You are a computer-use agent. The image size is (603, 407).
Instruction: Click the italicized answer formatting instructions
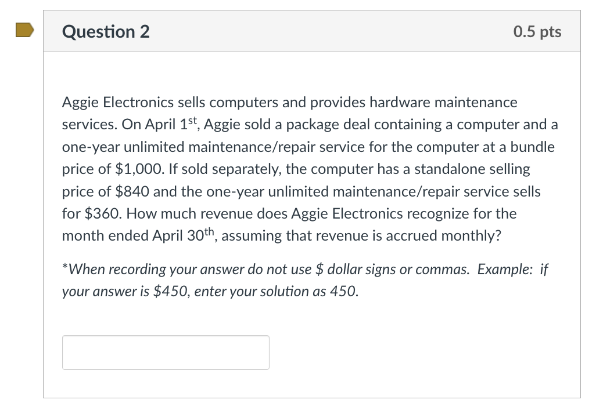(x=304, y=280)
